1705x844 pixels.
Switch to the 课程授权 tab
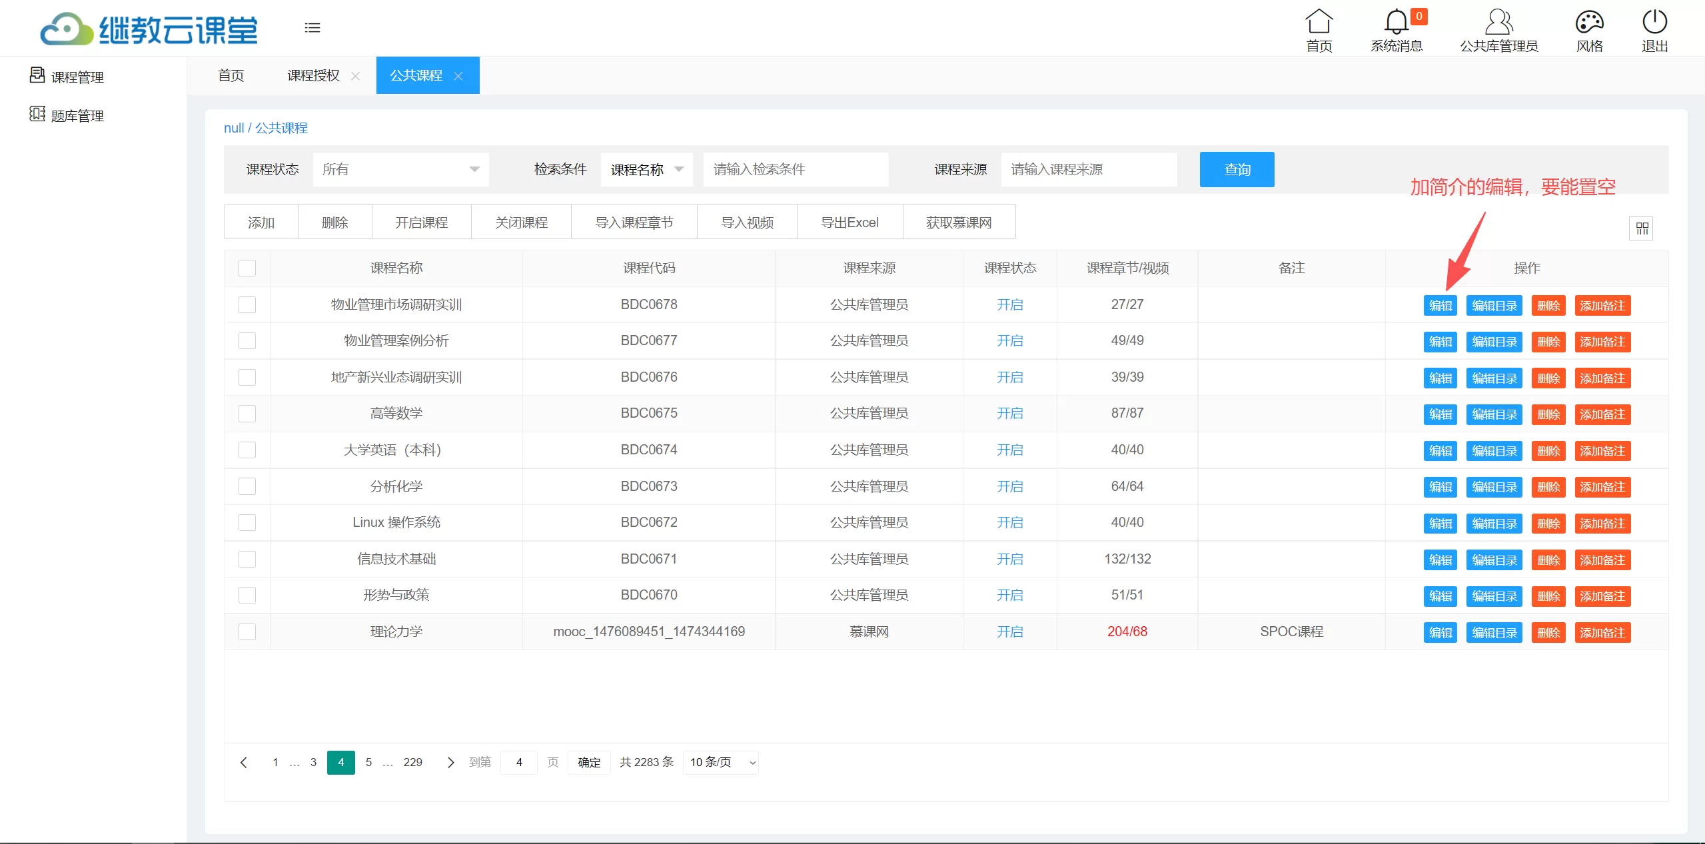(x=313, y=76)
